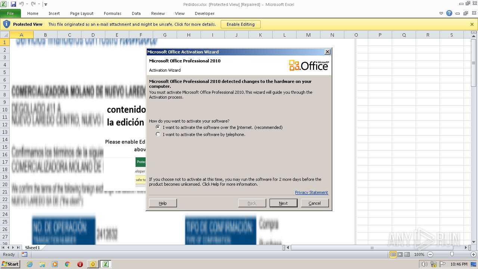Open the Review tab
The width and height of the screenshot is (478, 269).
158,13
